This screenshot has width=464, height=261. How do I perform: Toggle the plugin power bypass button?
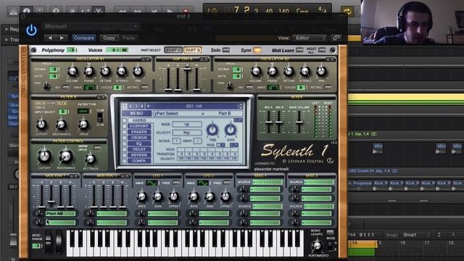point(31,30)
